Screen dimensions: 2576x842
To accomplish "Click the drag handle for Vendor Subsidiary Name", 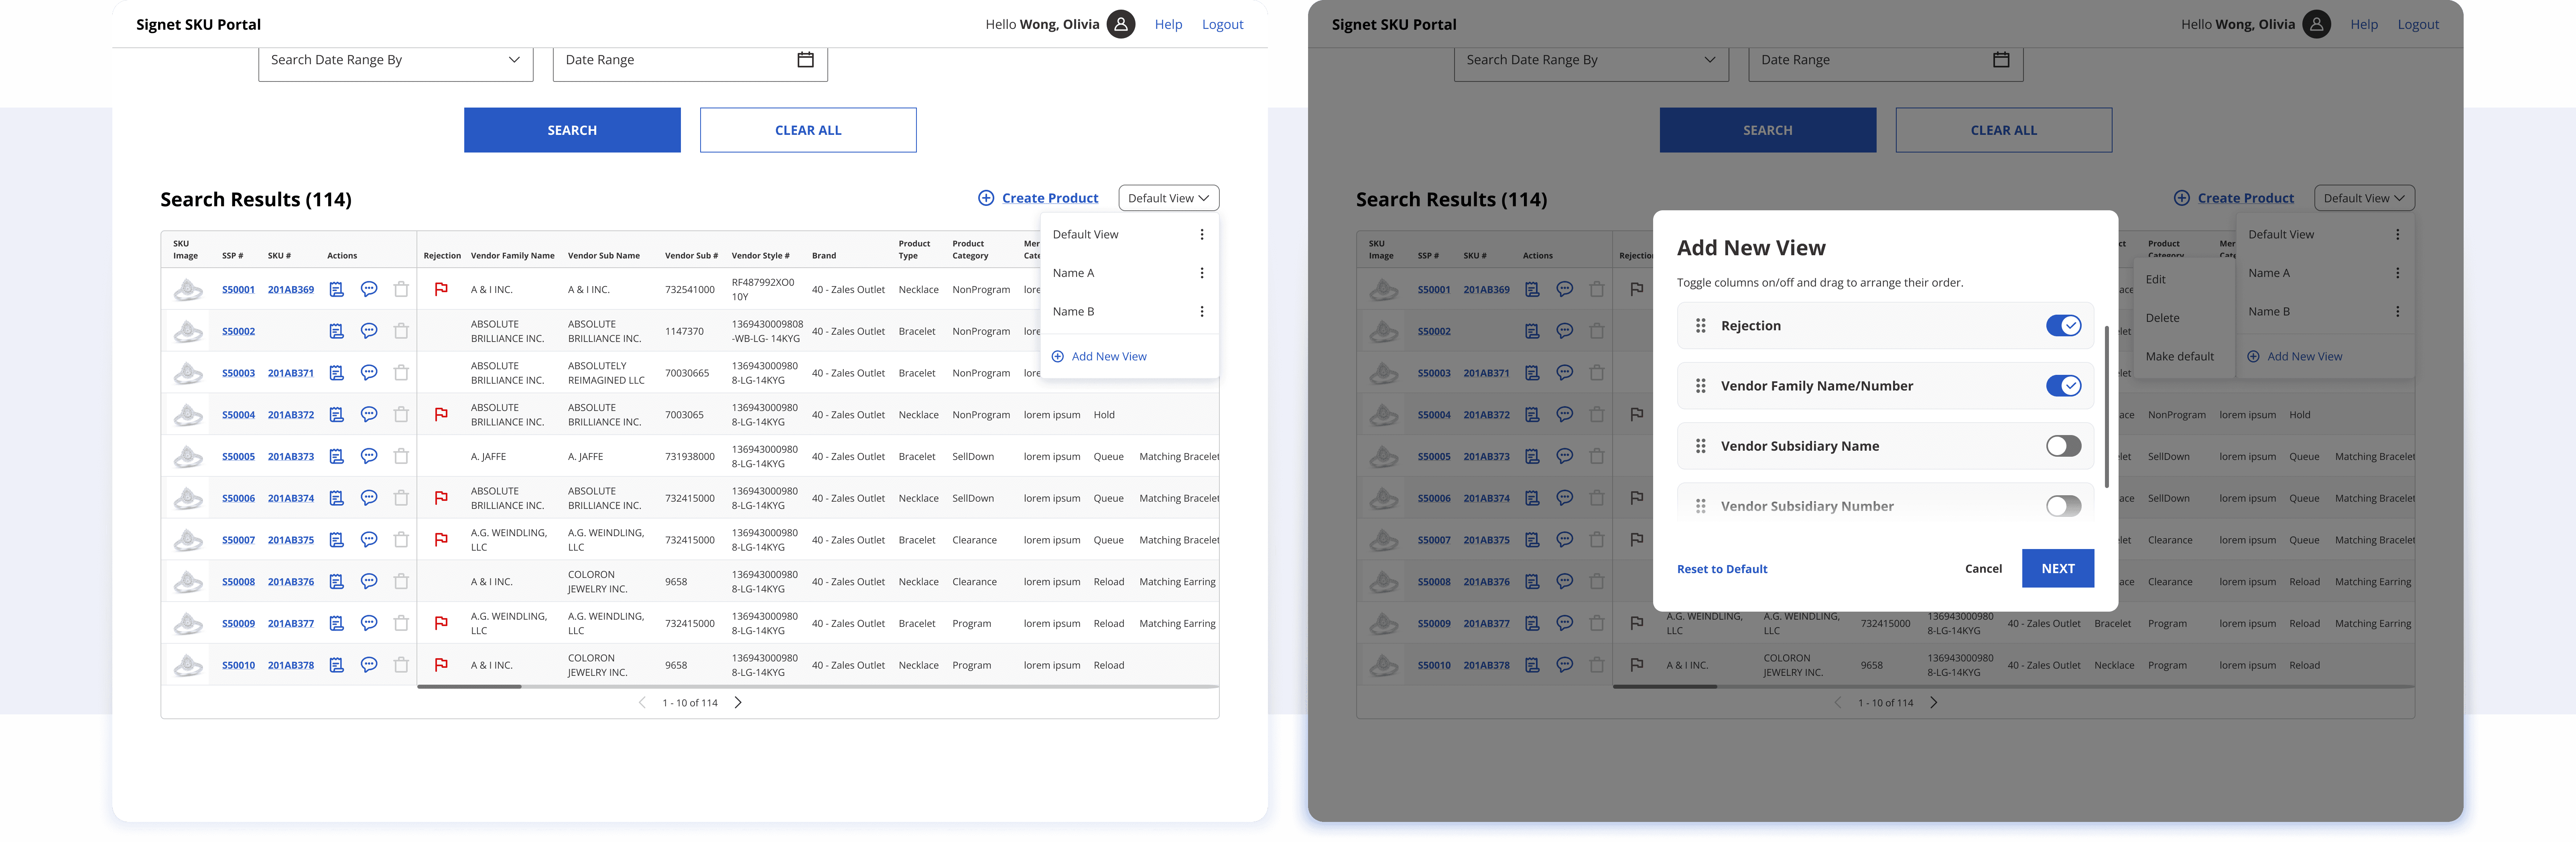I will click(1700, 446).
